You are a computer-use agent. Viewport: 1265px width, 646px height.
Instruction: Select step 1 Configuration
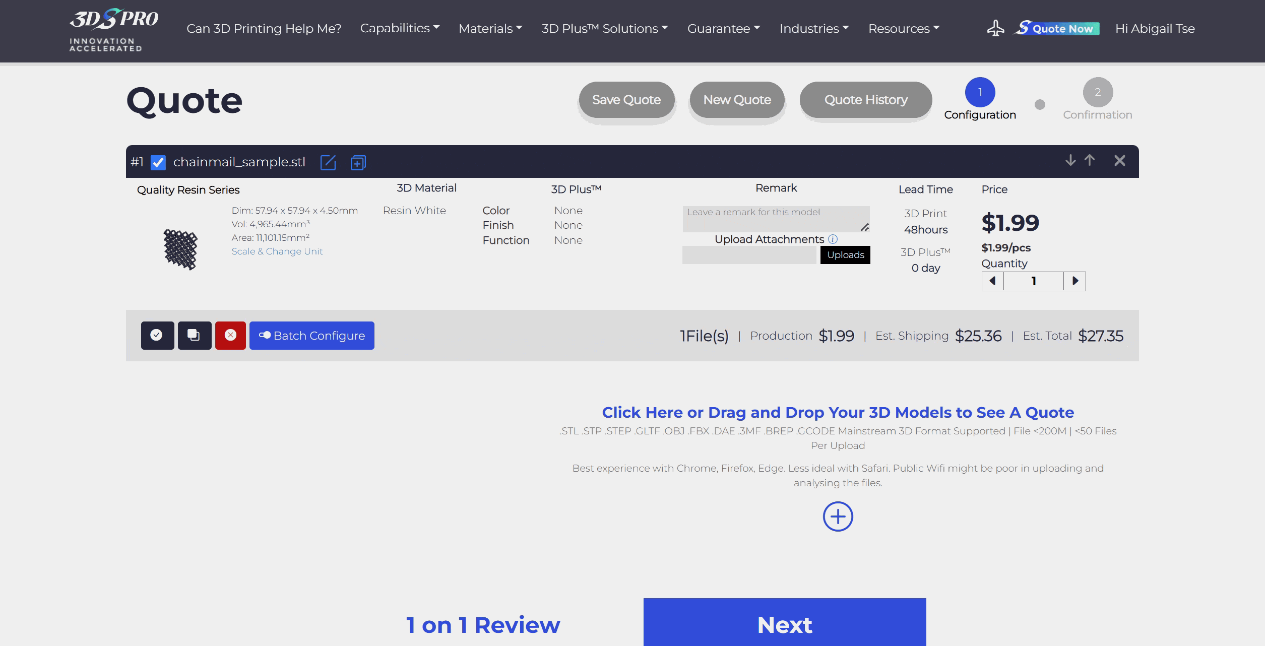tap(980, 99)
